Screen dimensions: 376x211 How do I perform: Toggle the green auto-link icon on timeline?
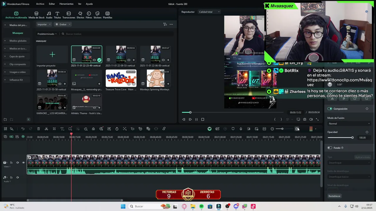coord(11,137)
